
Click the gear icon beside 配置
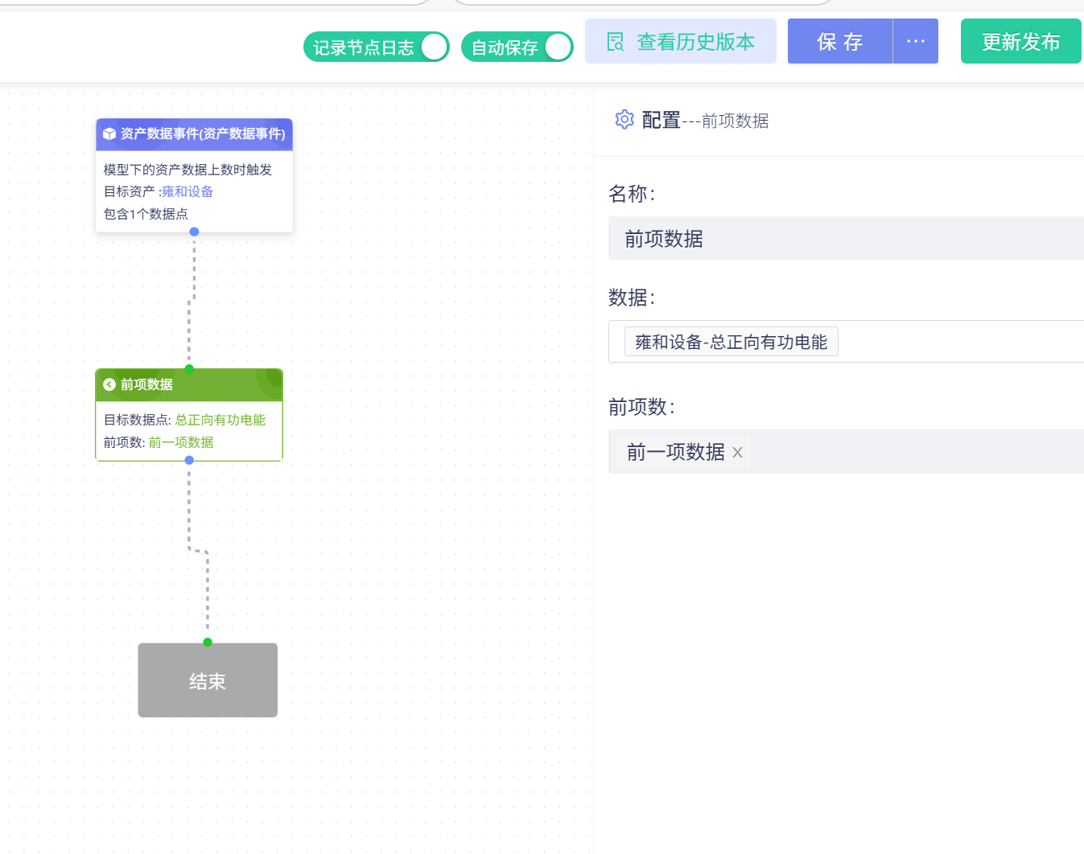tap(624, 120)
